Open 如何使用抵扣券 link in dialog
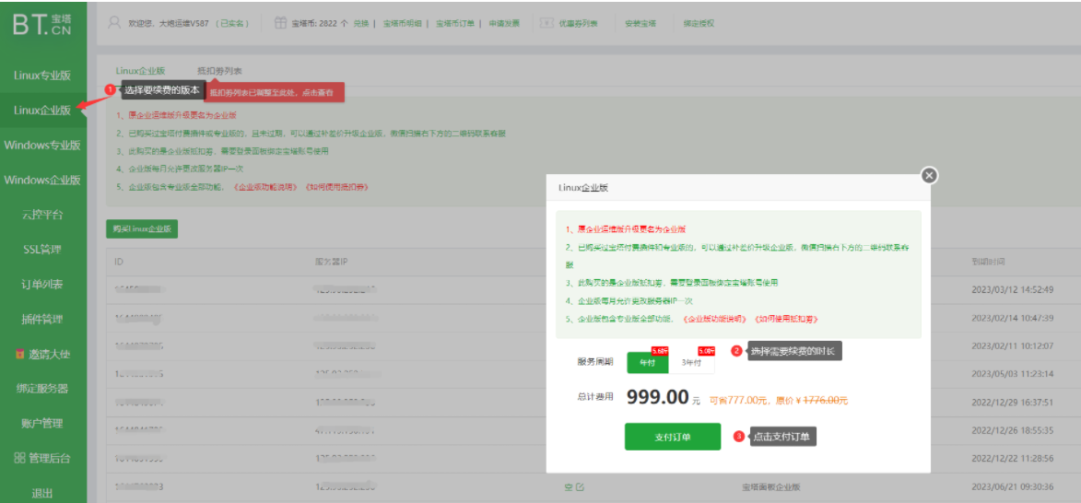Viewport: 1081px width, 503px height. click(786, 319)
